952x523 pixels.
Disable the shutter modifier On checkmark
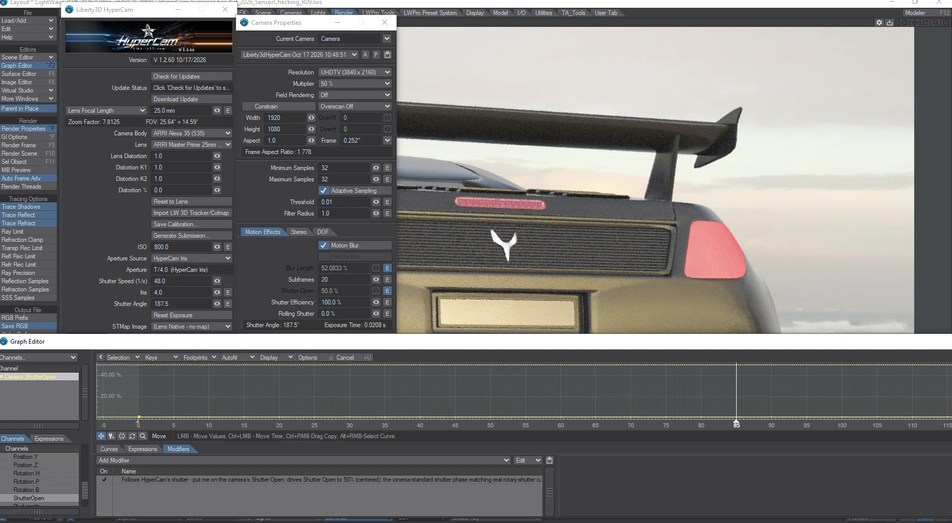coord(104,480)
